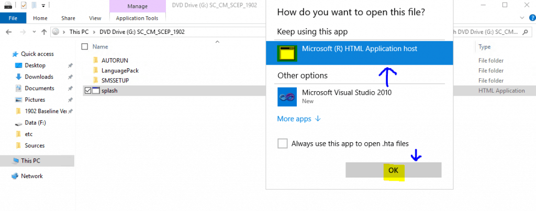The width and height of the screenshot is (536, 211).
Task: Click the splash file icon
Action: [x=96, y=91]
